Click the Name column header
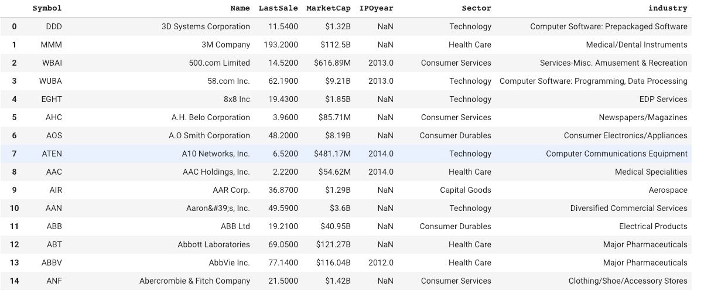Screen dimensions: 704x293 240,8
